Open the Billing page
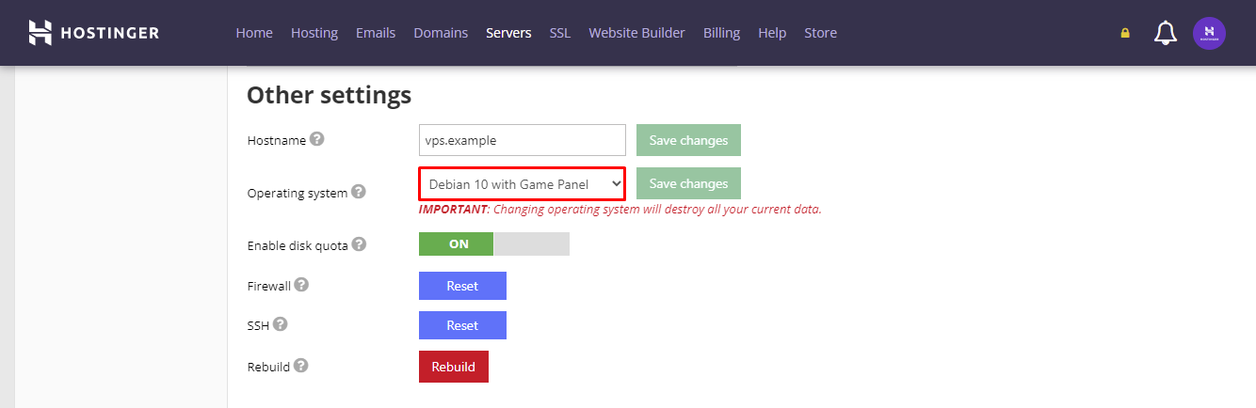Viewport: 1256px width, 408px height. tap(721, 33)
